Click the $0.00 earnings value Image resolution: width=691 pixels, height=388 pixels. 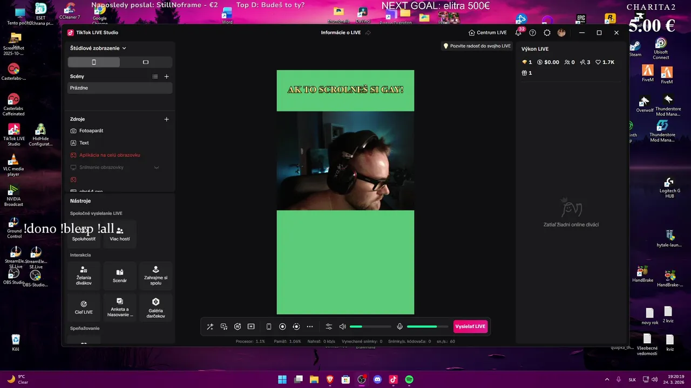[548, 63]
